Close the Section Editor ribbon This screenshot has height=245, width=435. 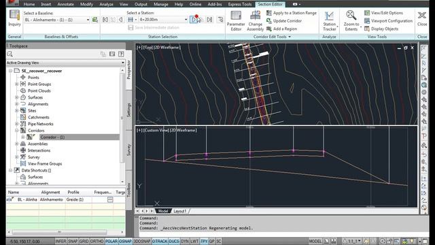click(422, 18)
